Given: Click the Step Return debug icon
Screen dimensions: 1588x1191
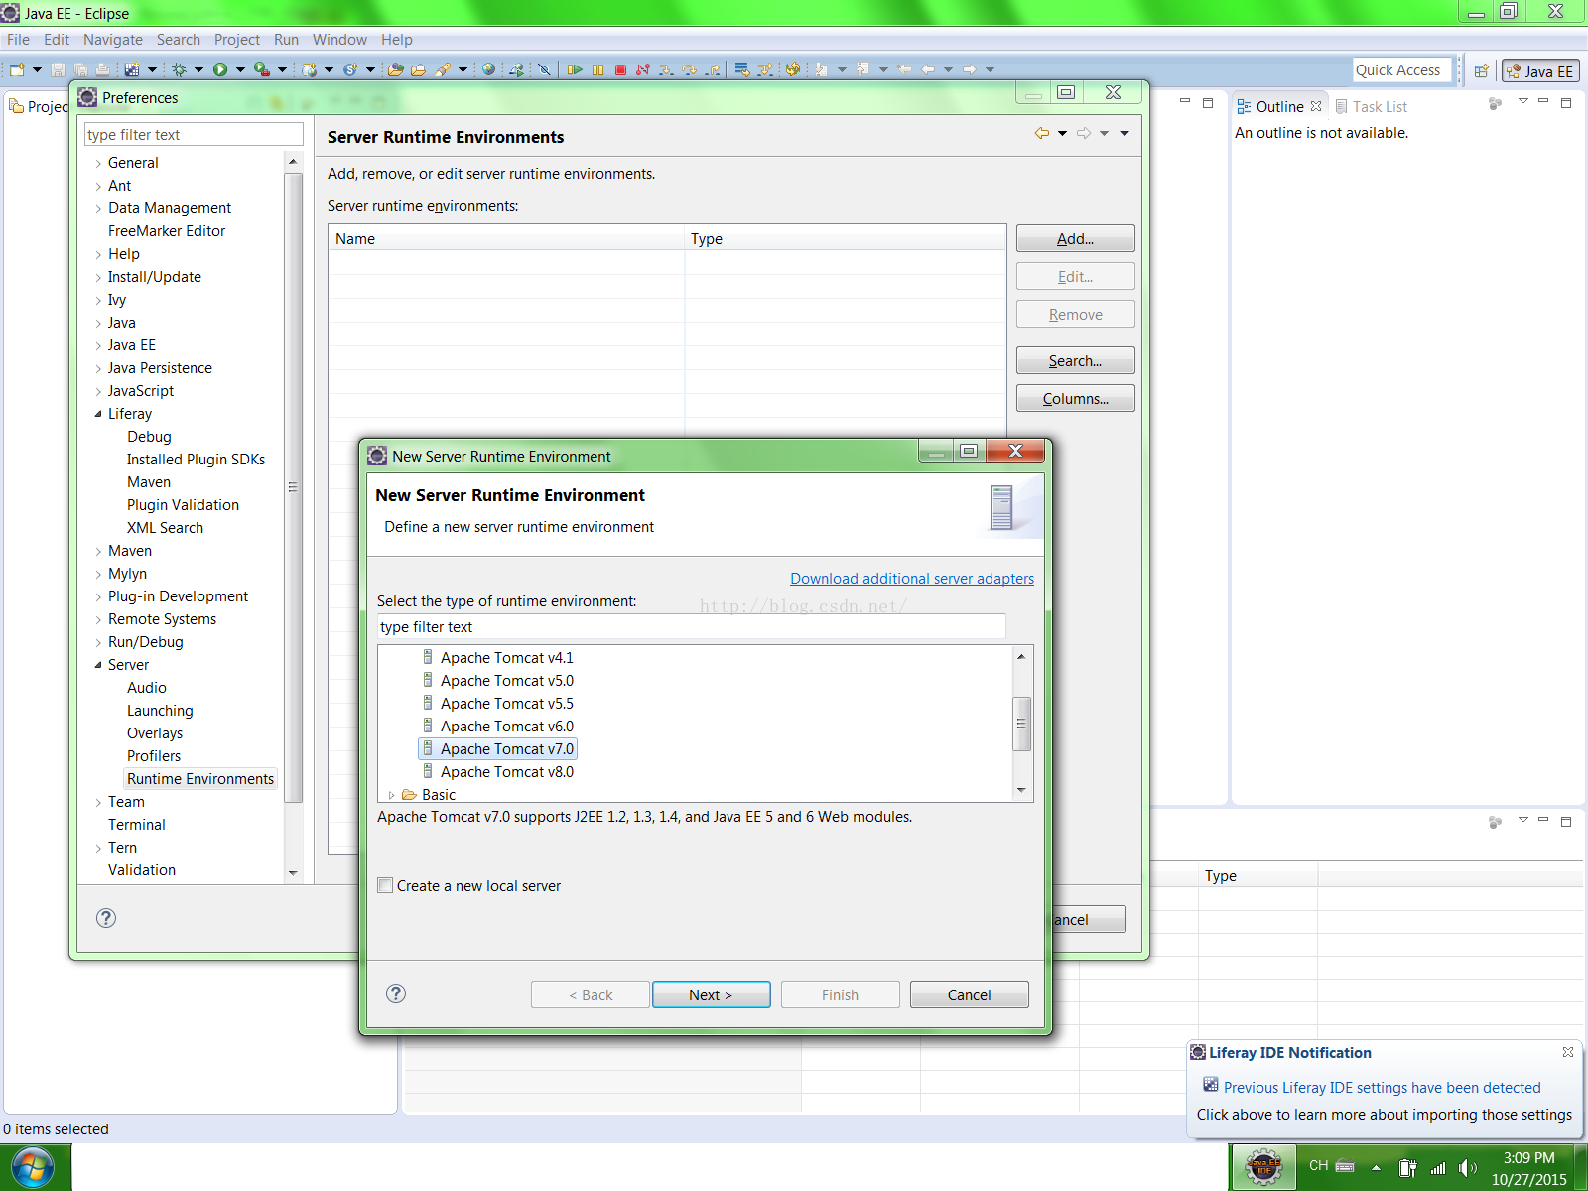Looking at the screenshot, I should coord(713,69).
